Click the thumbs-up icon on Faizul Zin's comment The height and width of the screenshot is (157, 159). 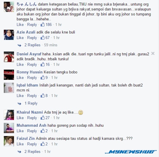click(x=43, y=144)
